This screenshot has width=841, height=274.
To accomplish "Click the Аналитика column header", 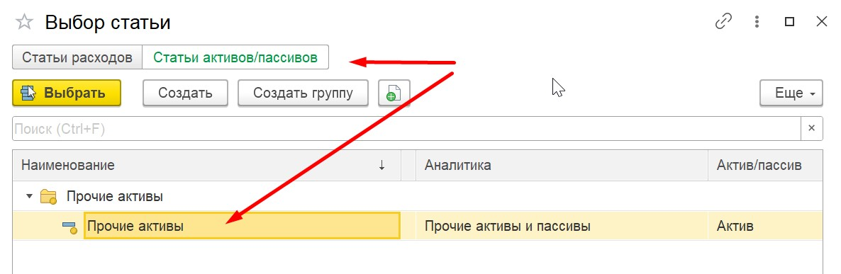I will (562, 166).
